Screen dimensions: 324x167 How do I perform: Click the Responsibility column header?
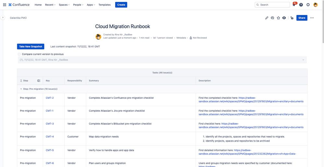75,81
